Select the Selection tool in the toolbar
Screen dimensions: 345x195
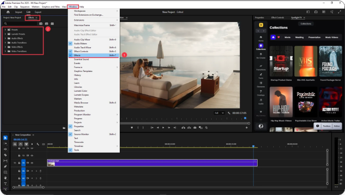(x=5, y=137)
